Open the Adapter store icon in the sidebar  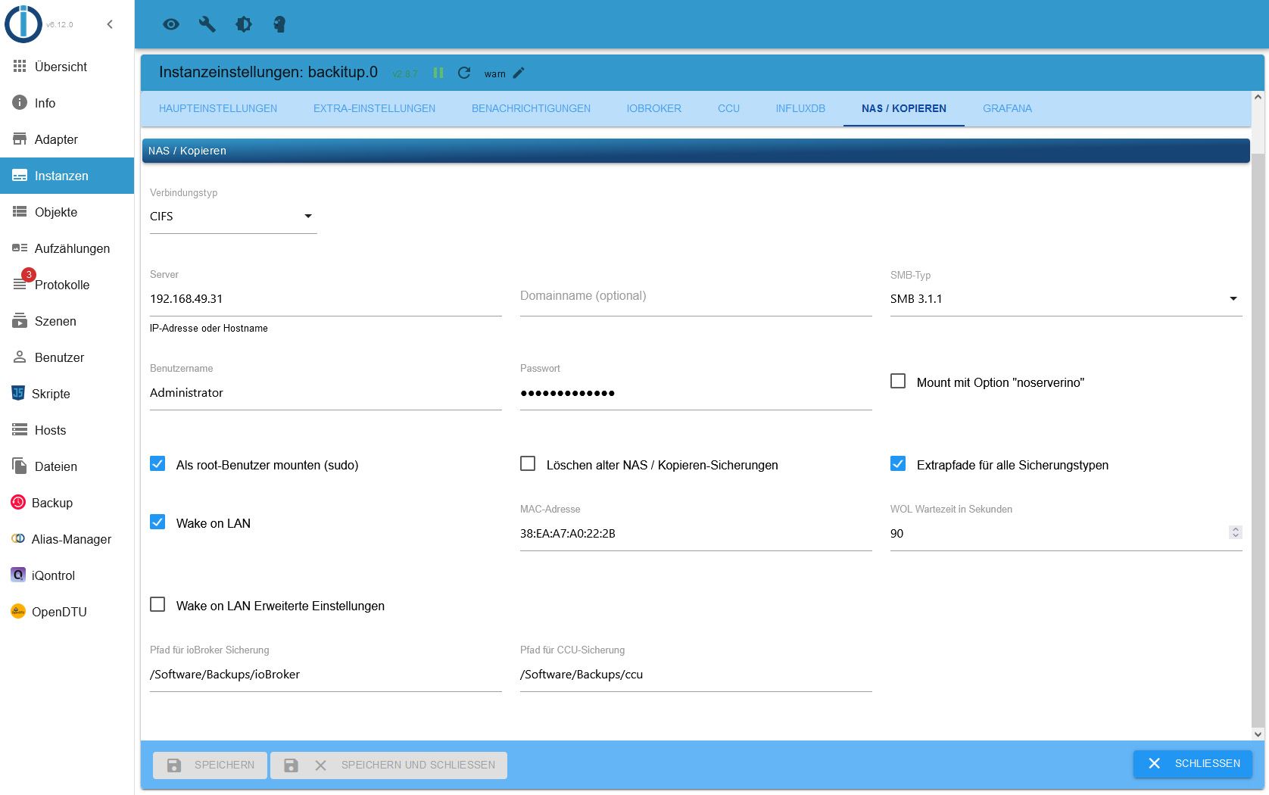coord(20,139)
